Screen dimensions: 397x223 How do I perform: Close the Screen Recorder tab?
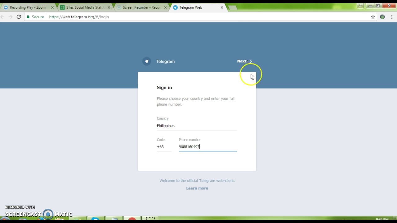click(x=165, y=7)
